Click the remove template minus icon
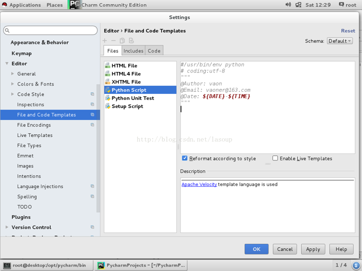This screenshot has height=271, width=362. [x=113, y=41]
